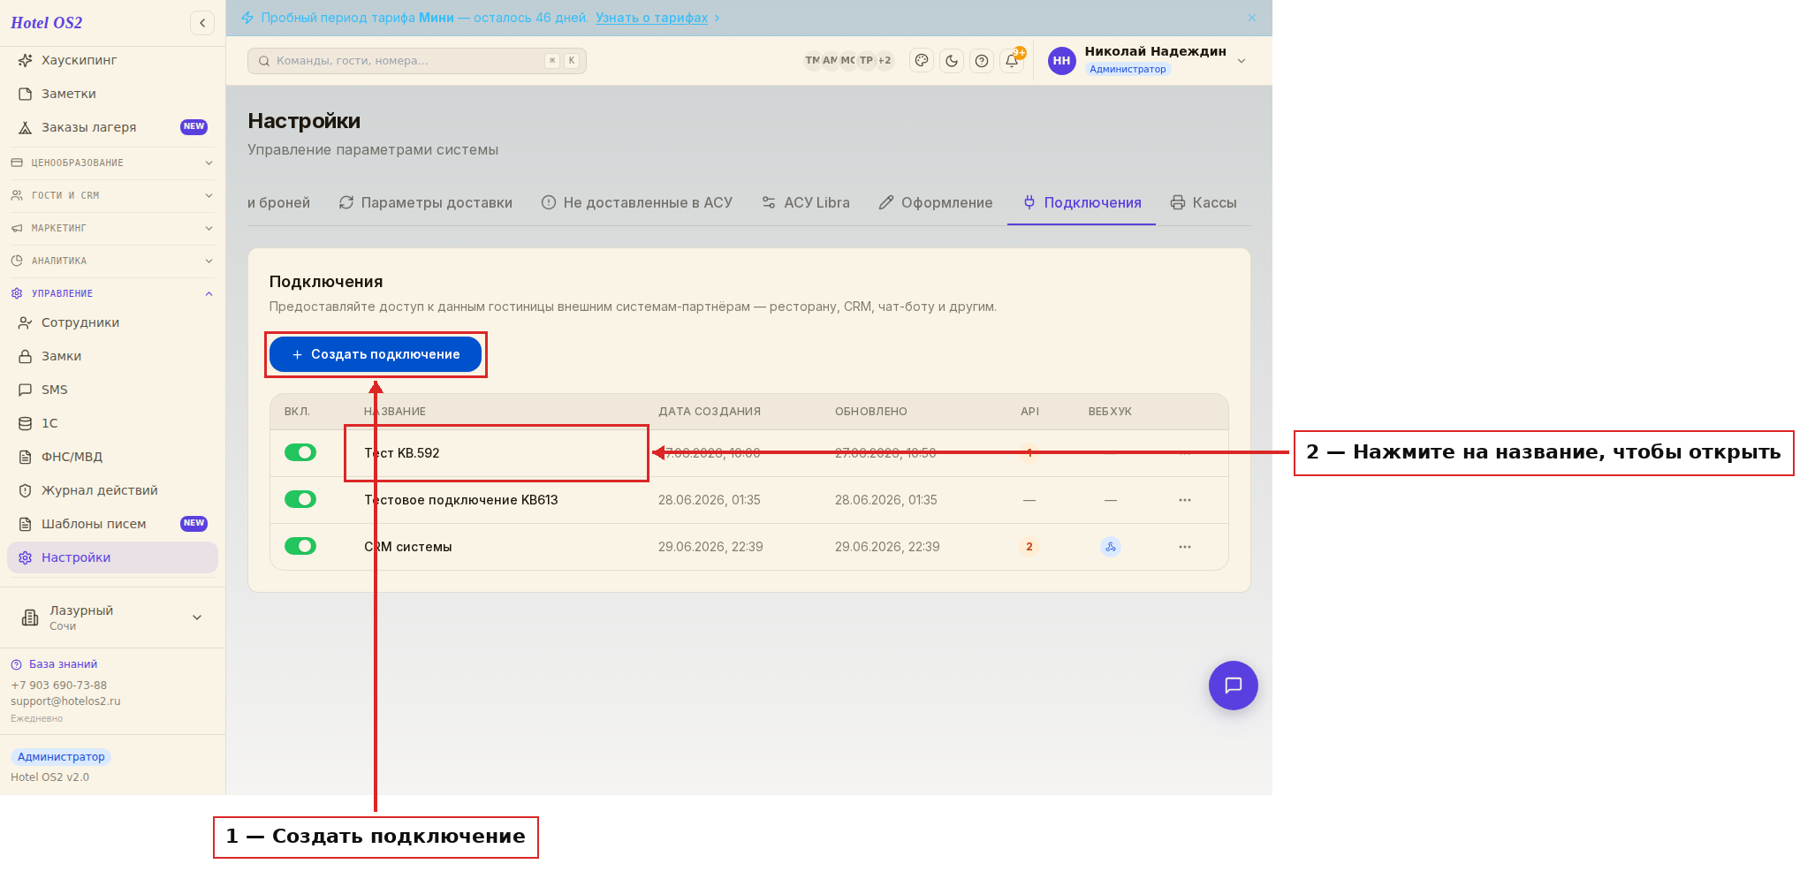Image resolution: width=1815 pixels, height=879 pixels.
Task: Open notifications bell icon
Action: [1012, 61]
